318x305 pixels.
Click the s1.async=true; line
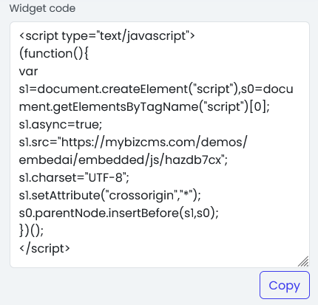click(x=61, y=125)
